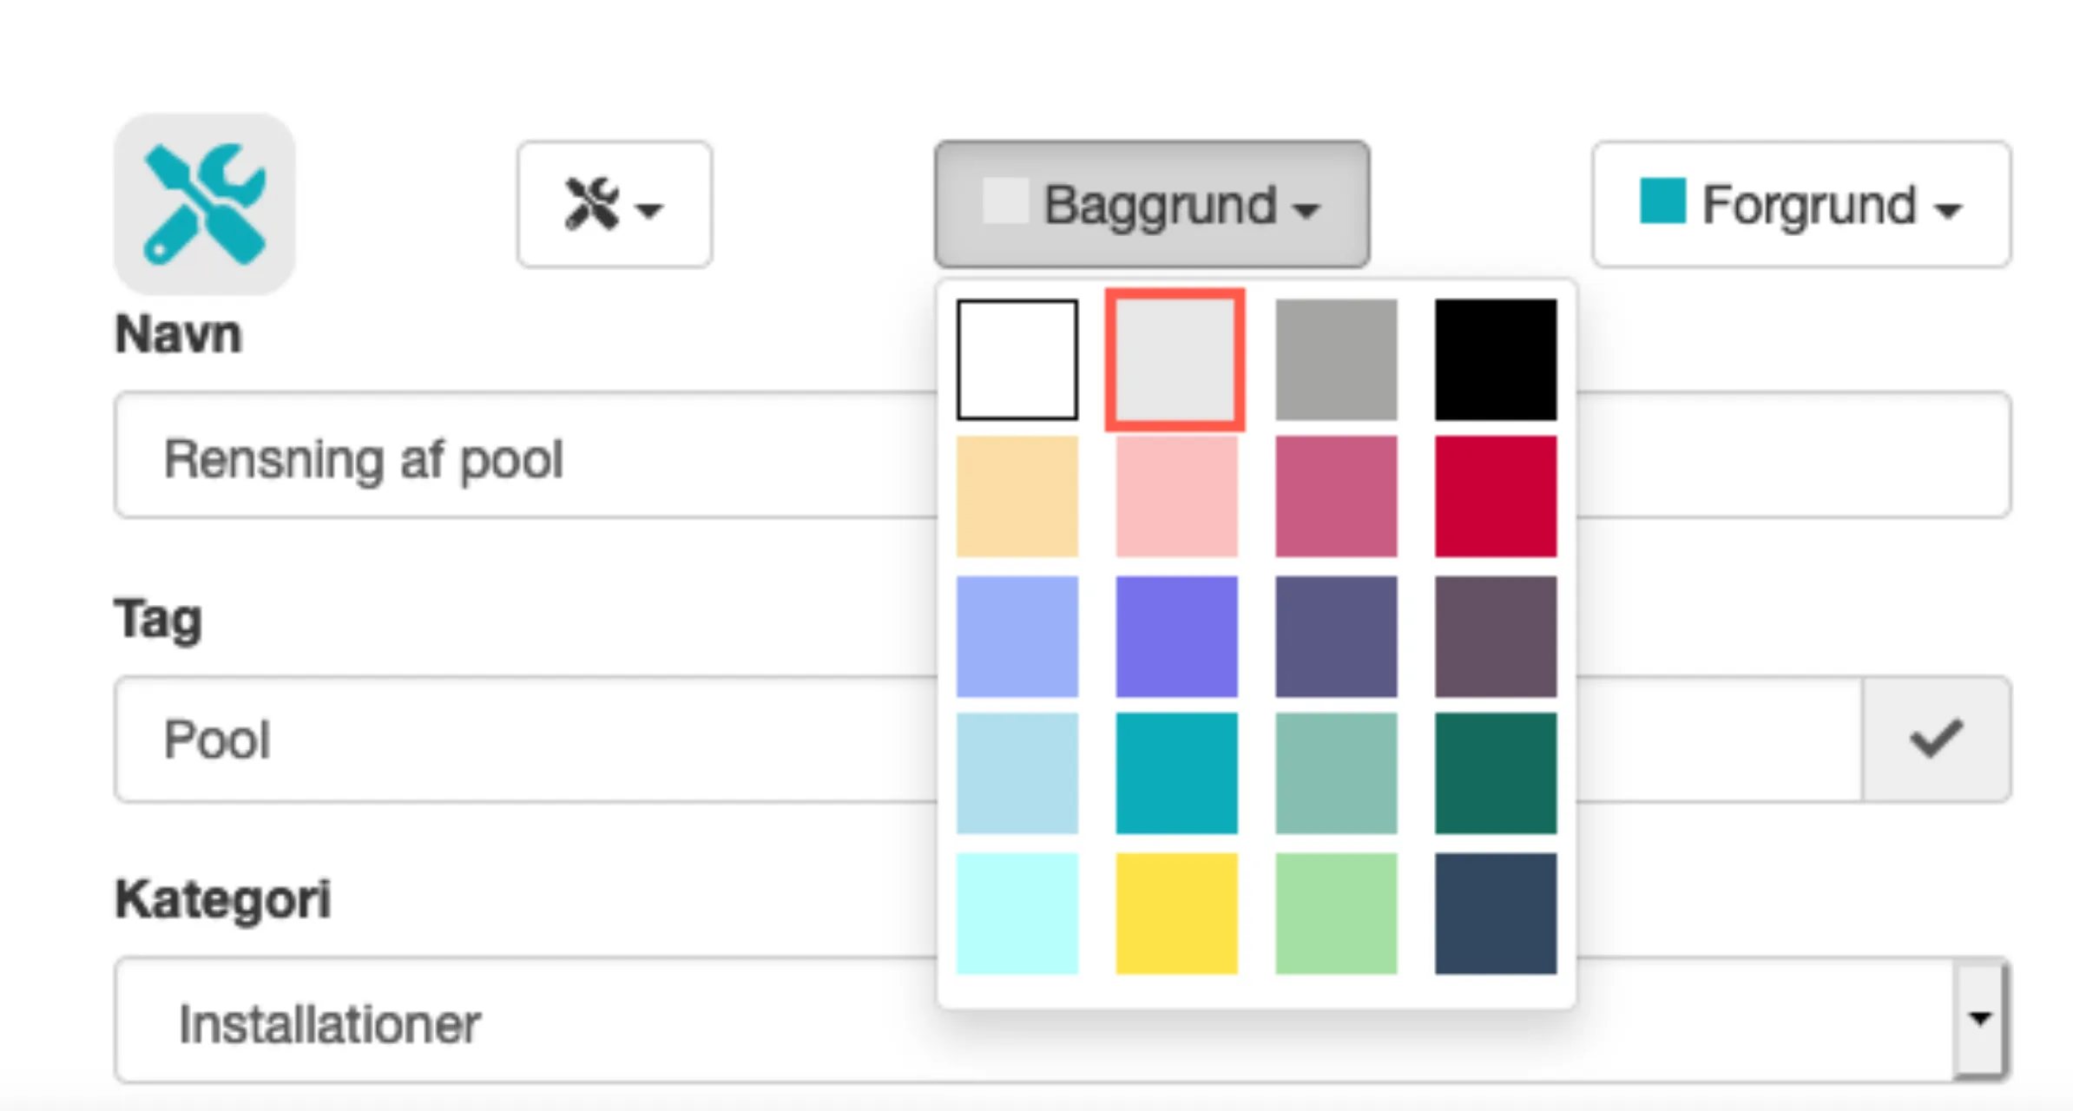This screenshot has width=2073, height=1111.
Task: Toggle the Baggrund color dropdown
Action: pyautogui.click(x=1152, y=205)
